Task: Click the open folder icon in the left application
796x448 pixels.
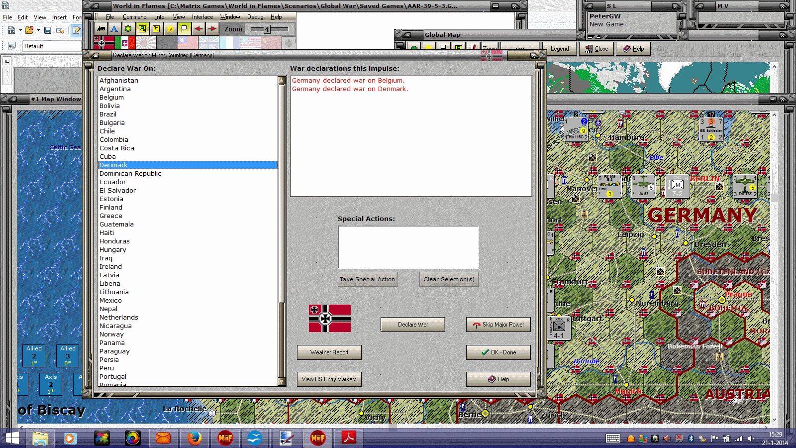Action: click(x=29, y=30)
